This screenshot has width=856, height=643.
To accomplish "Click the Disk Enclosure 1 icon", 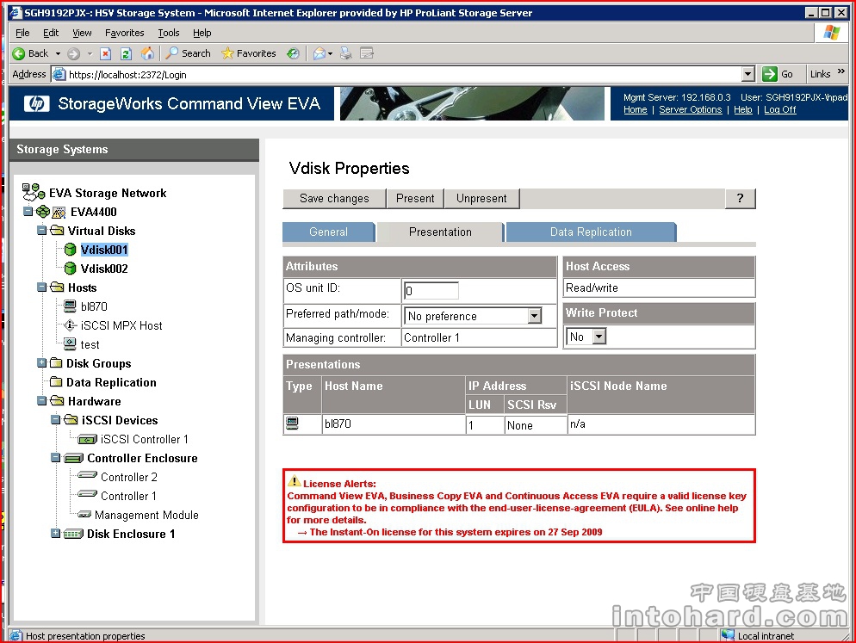I will tap(74, 534).
